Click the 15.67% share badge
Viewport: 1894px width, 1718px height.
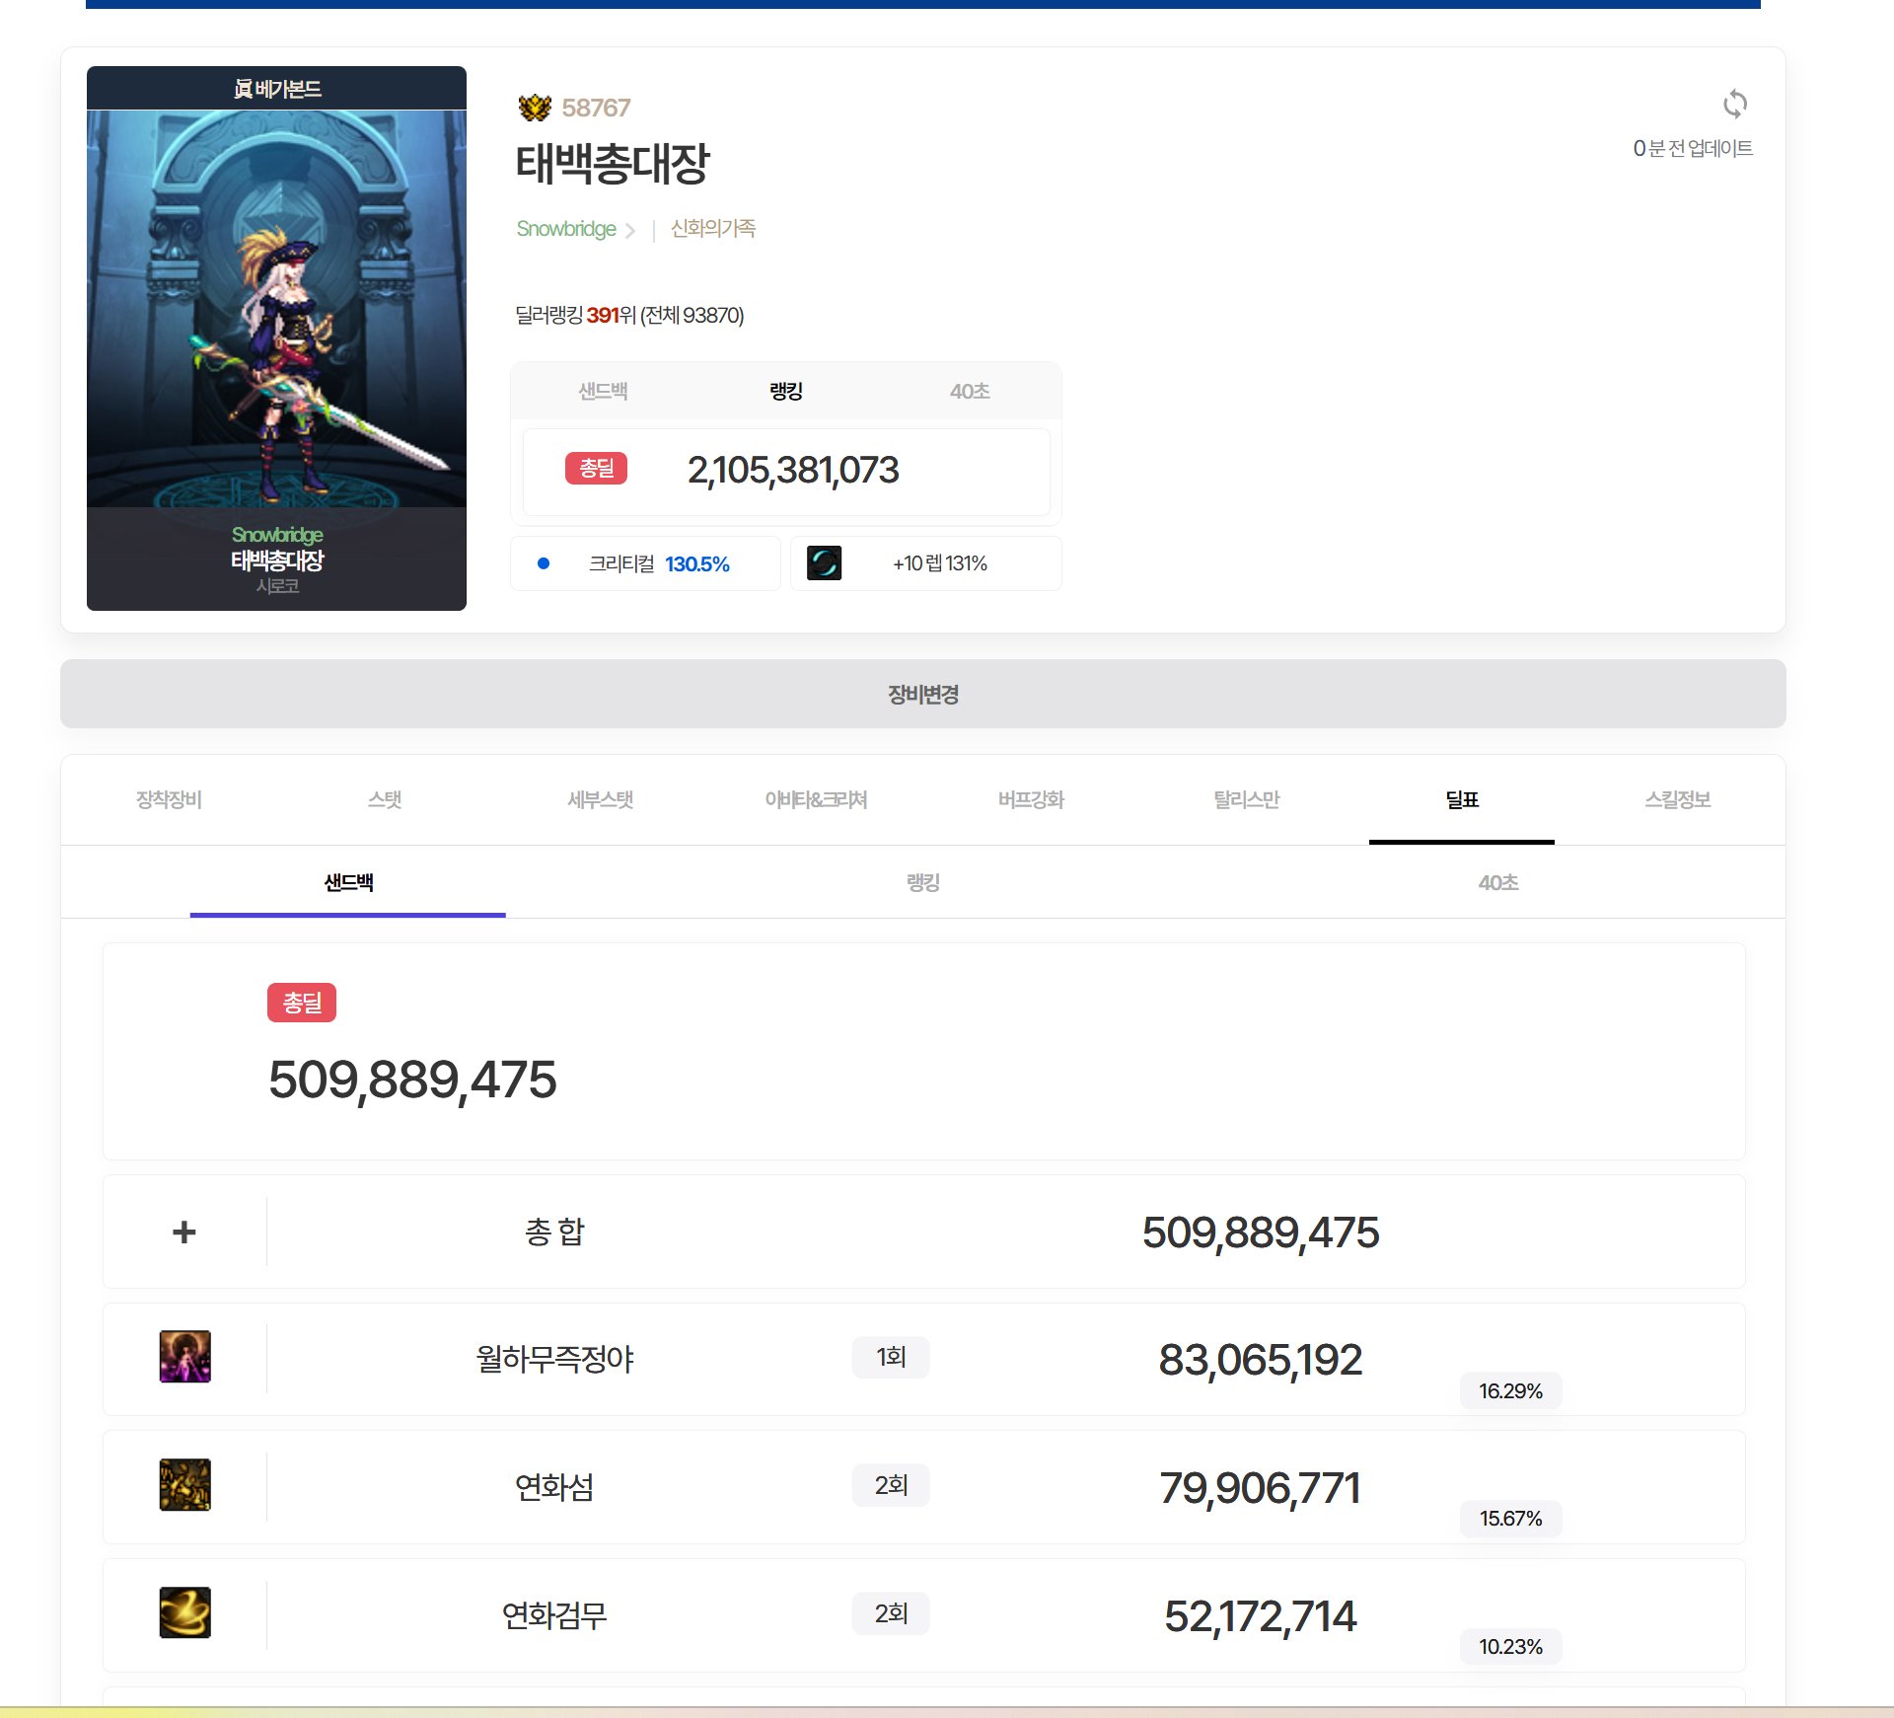[x=1510, y=1518]
